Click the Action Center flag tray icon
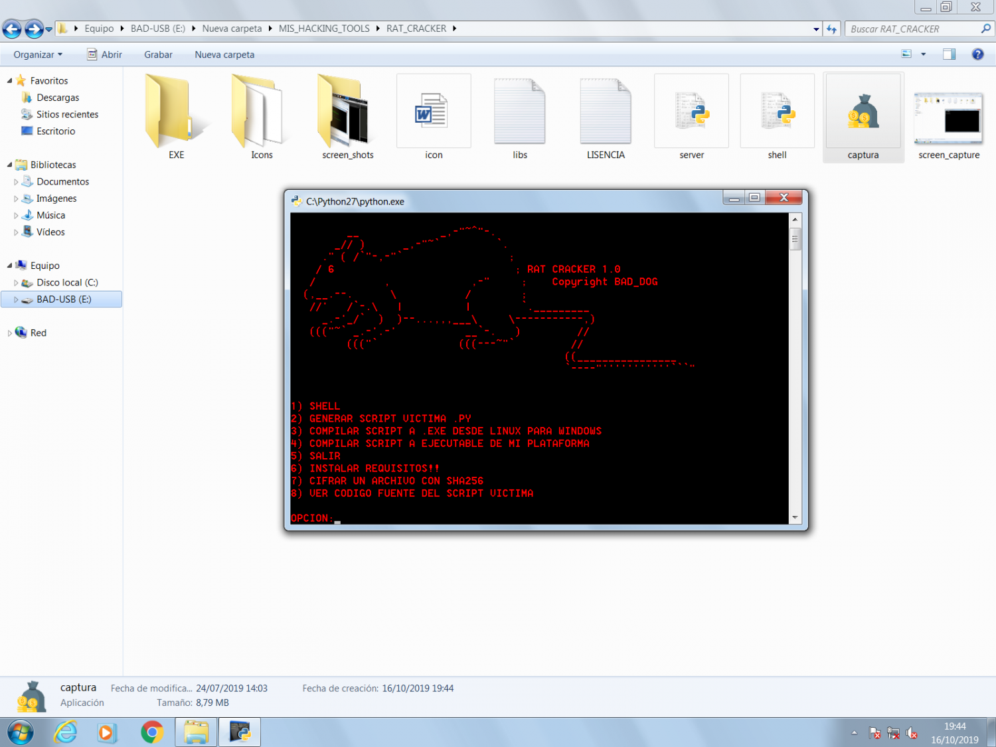Image resolution: width=996 pixels, height=747 pixels. [875, 733]
